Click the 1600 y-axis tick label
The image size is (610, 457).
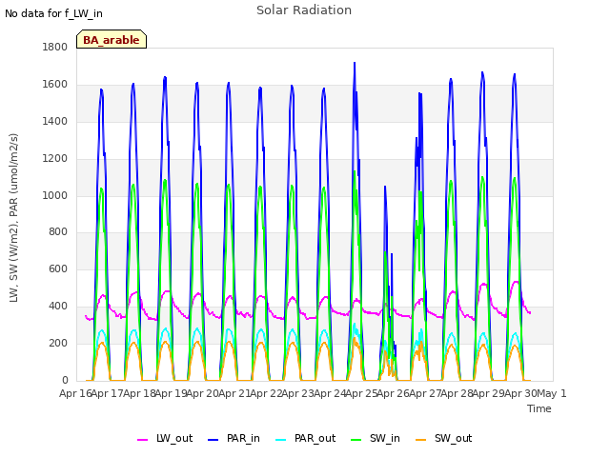pyautogui.click(x=55, y=85)
